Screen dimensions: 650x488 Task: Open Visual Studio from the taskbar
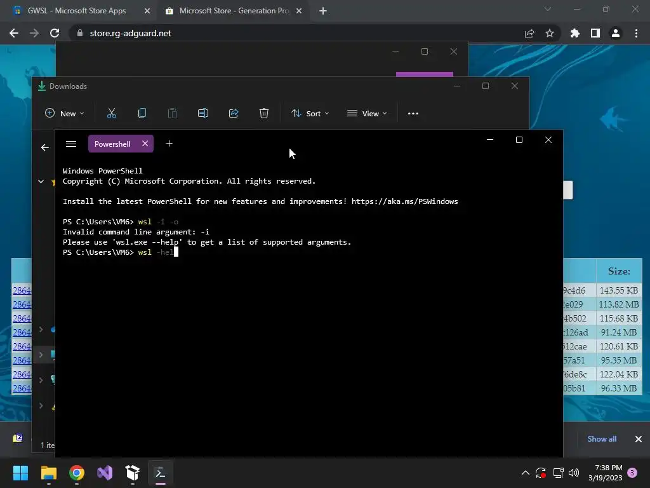click(x=105, y=473)
